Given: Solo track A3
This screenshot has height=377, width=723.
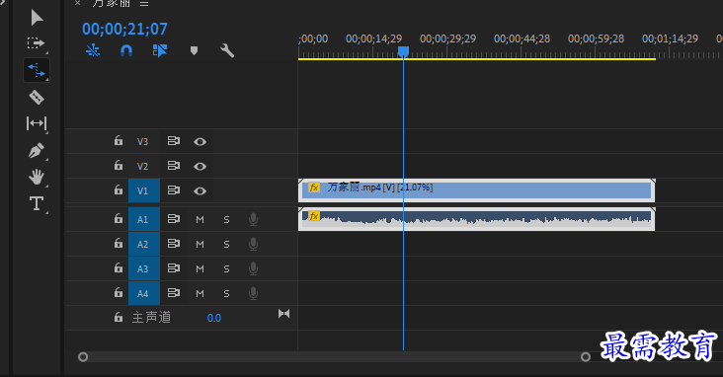Looking at the screenshot, I should pos(226,269).
